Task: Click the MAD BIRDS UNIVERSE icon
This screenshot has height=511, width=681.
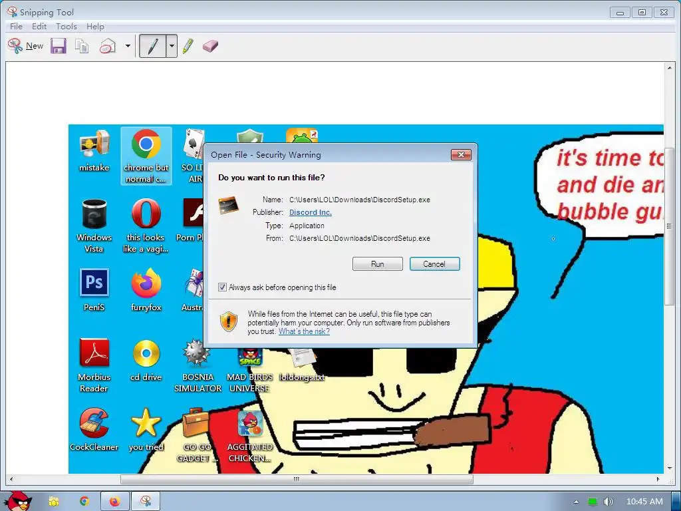Action: click(250, 369)
